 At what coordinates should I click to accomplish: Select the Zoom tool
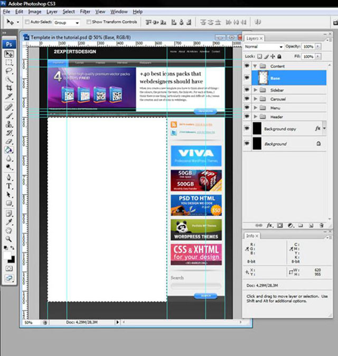pyautogui.click(x=9, y=239)
